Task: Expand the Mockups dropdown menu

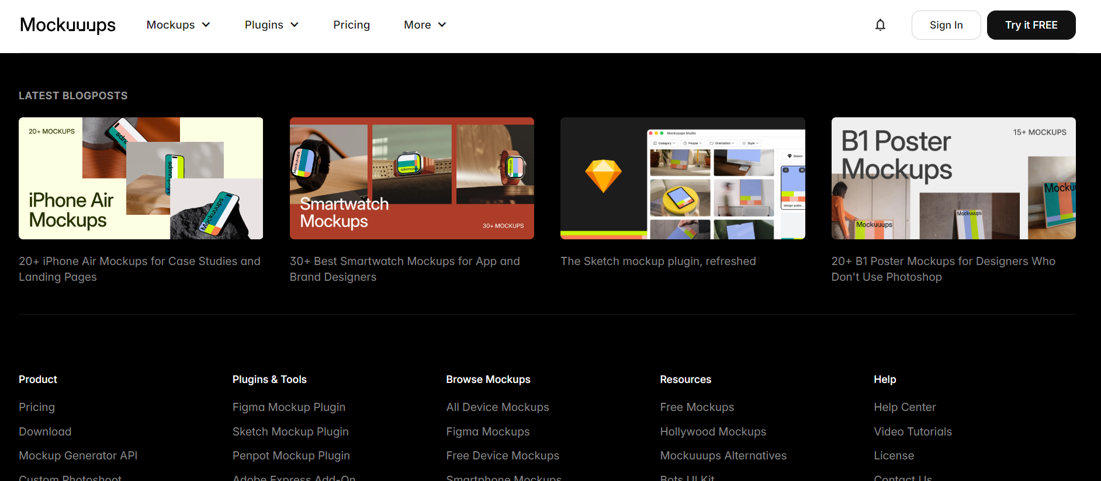Action: click(x=178, y=25)
